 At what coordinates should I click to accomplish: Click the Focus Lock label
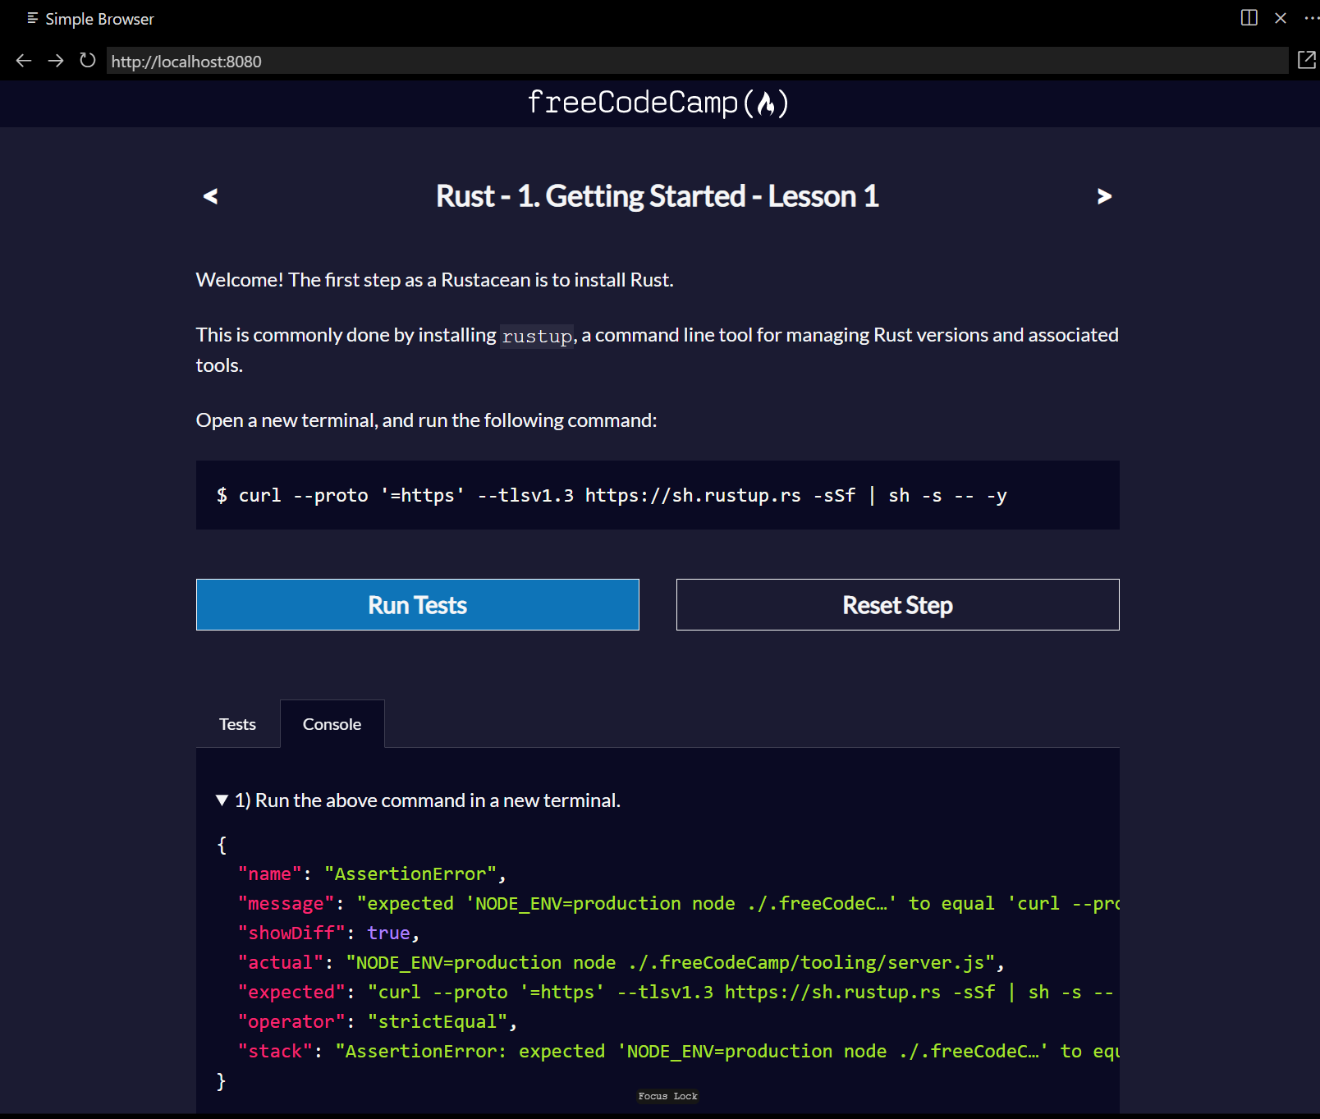point(667,1096)
